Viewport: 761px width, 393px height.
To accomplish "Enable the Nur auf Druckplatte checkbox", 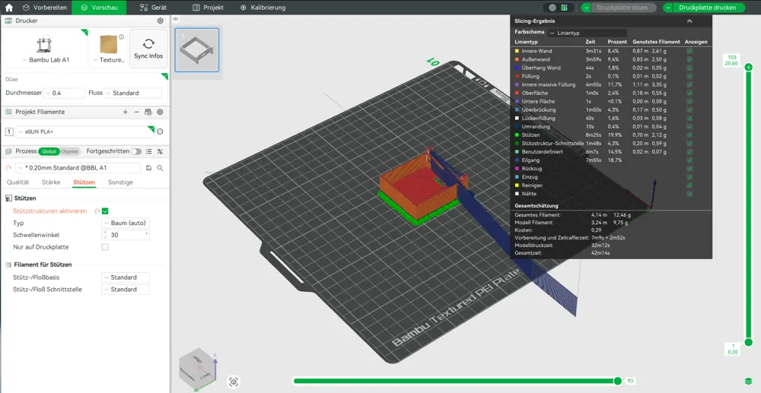I will pos(105,247).
